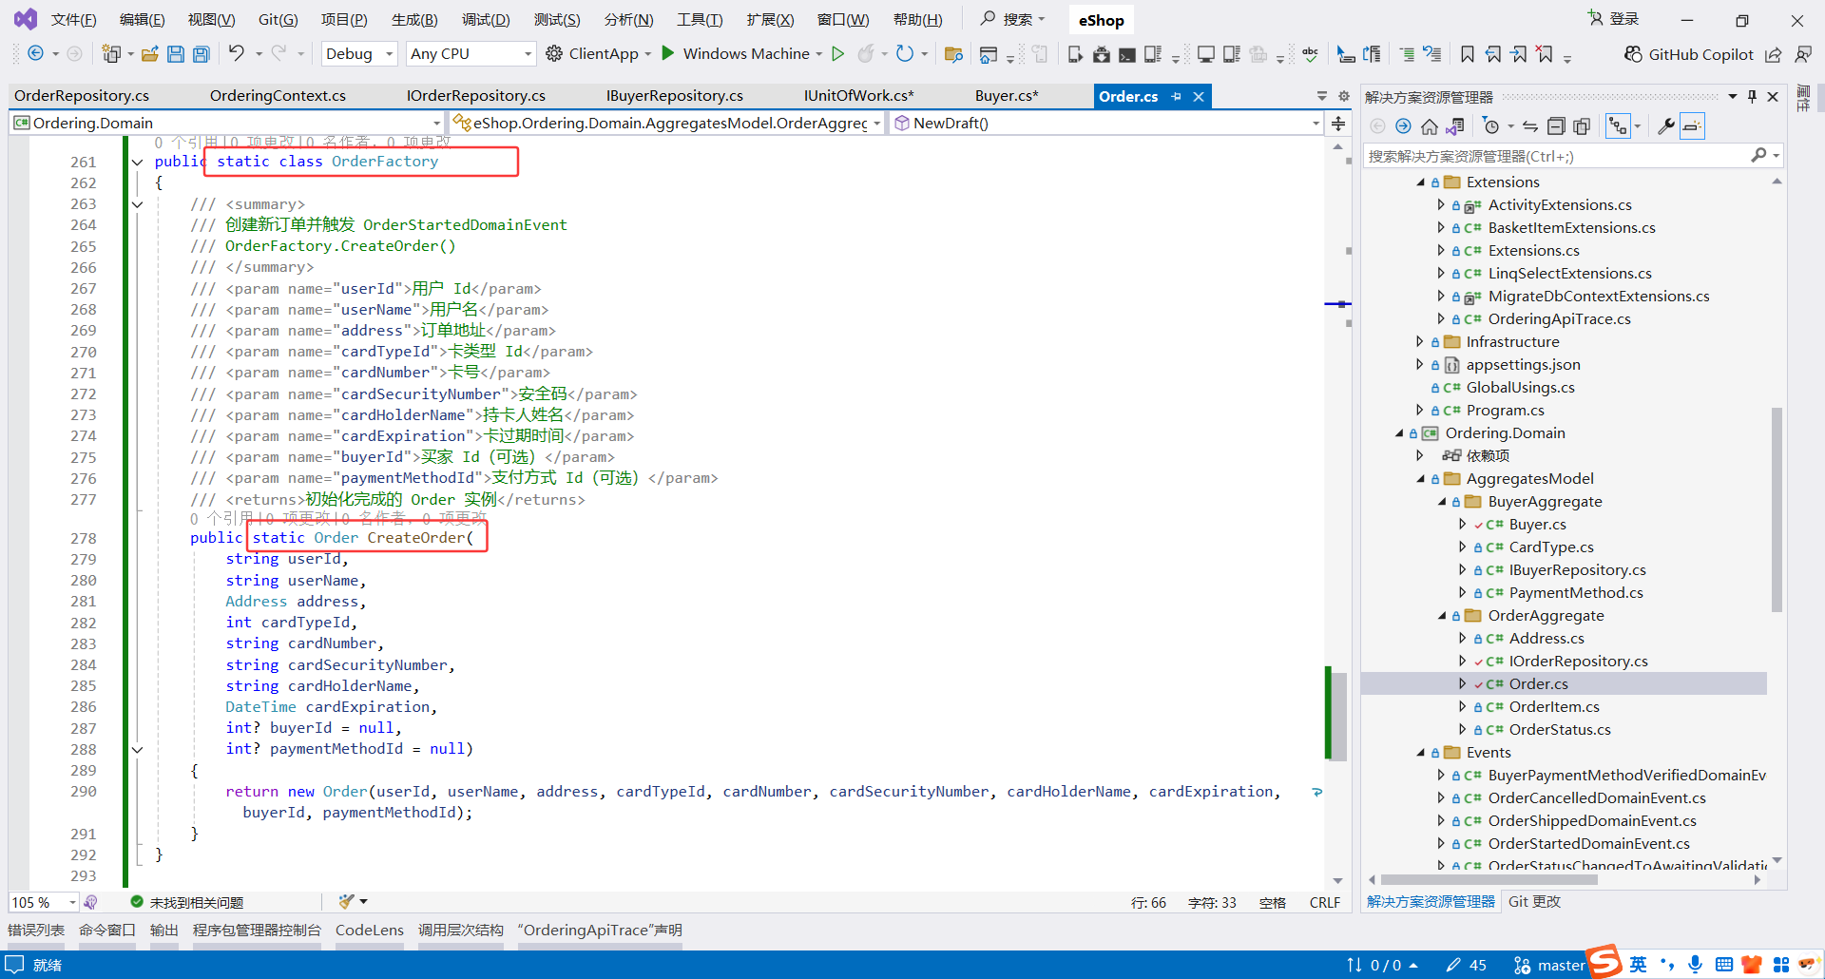Open the 工具(T) menu
The image size is (1825, 979).
[x=700, y=20]
